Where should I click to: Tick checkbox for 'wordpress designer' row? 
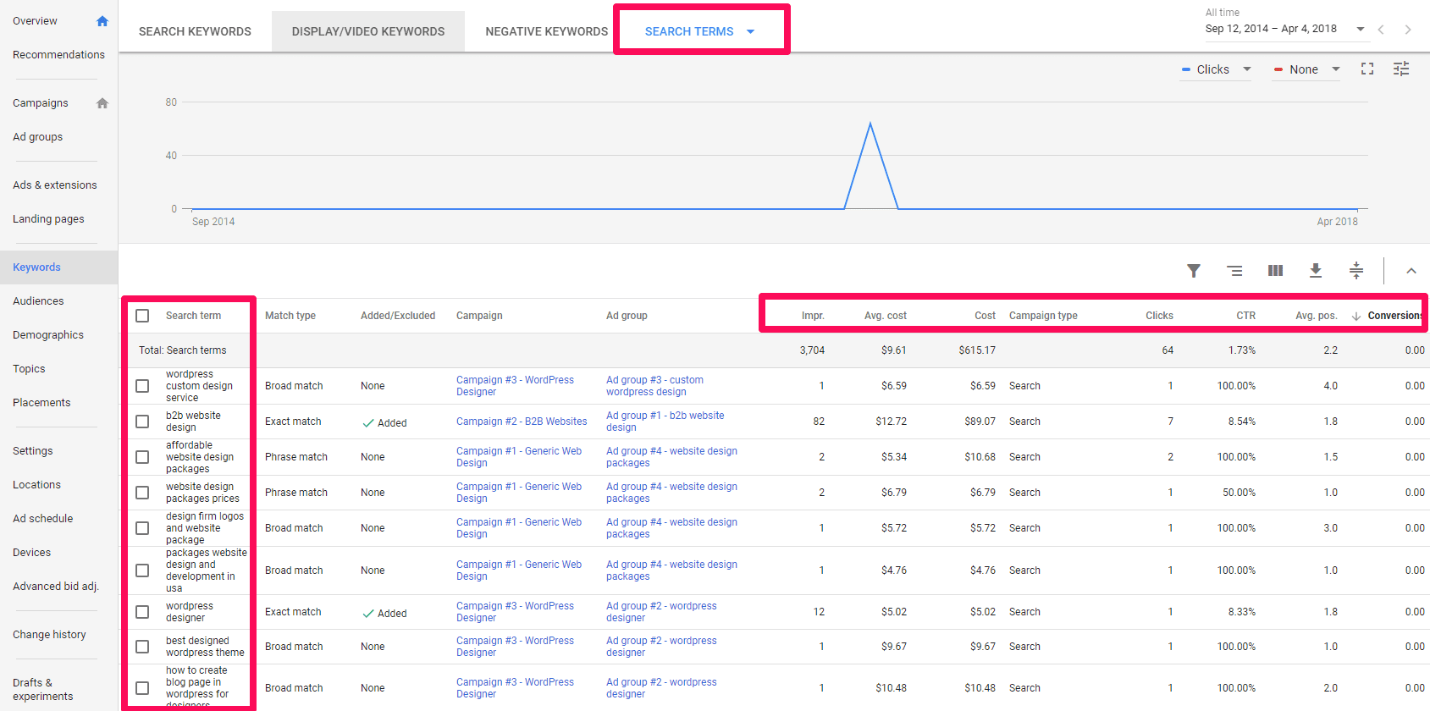point(142,612)
